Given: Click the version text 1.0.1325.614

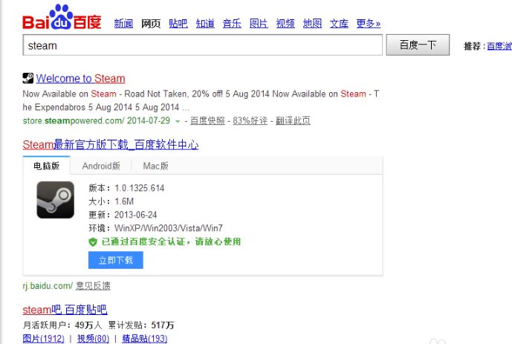Looking at the screenshot, I should (140, 188).
